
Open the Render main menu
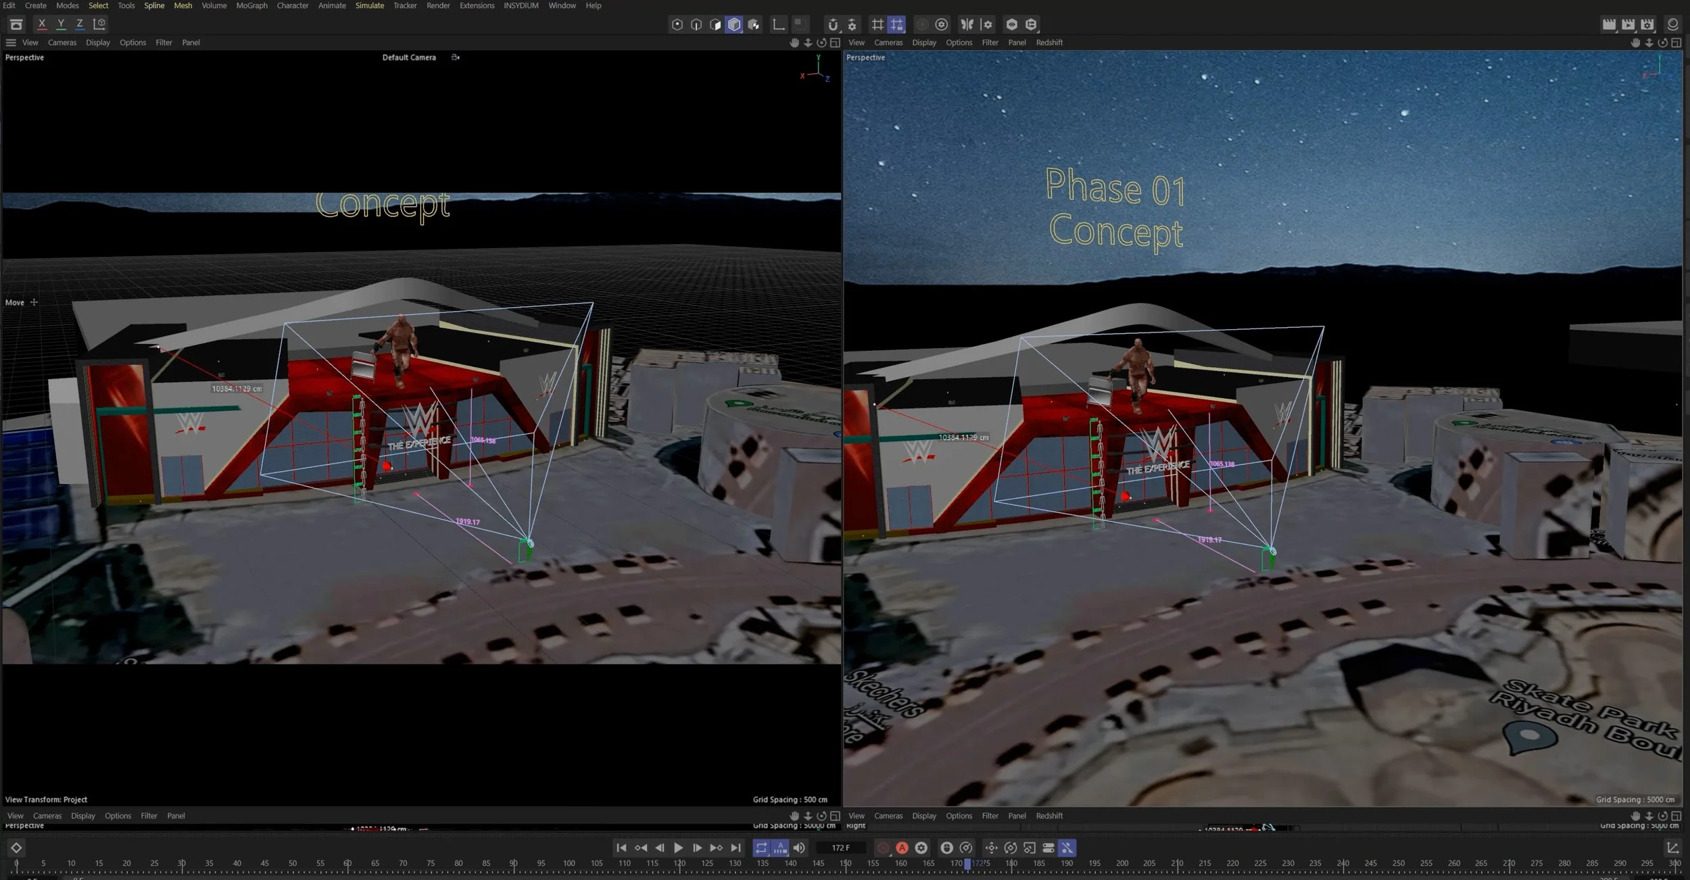click(x=438, y=5)
